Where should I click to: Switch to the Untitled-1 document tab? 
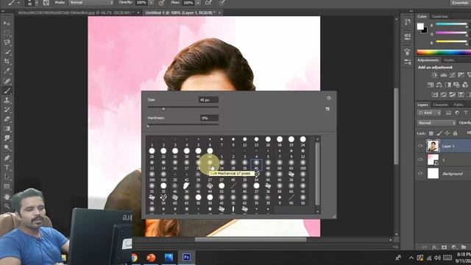[x=180, y=13]
